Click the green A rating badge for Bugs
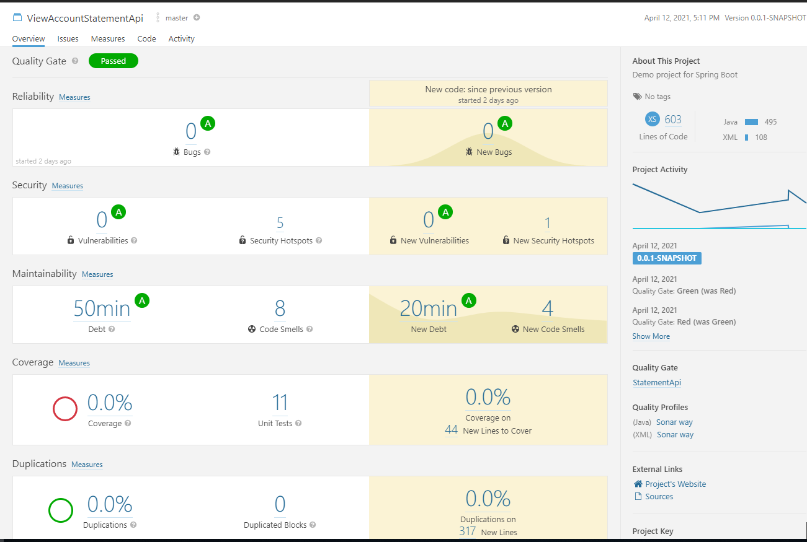 [208, 124]
